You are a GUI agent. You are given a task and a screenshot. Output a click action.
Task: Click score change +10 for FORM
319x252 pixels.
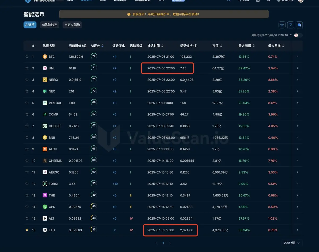pyautogui.click(x=115, y=184)
